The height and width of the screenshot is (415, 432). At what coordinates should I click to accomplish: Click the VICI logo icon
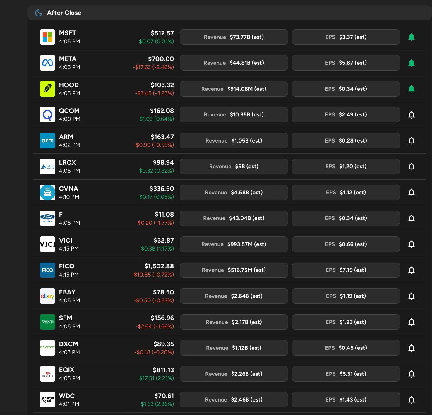pyautogui.click(x=47, y=244)
